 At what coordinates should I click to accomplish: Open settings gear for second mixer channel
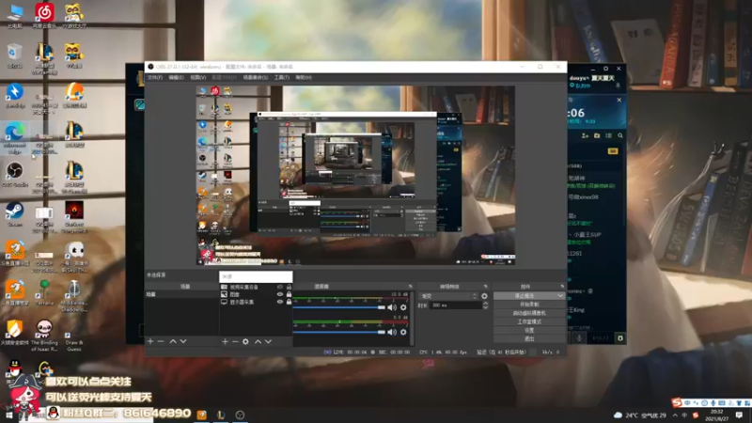[403, 332]
